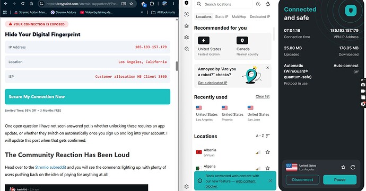Click the Auto connect Off setting
The height and width of the screenshot is (191, 366).
pos(346,69)
